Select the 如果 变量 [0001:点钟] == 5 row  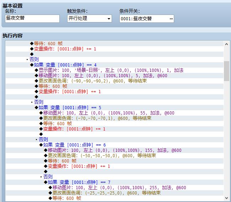[114, 107]
